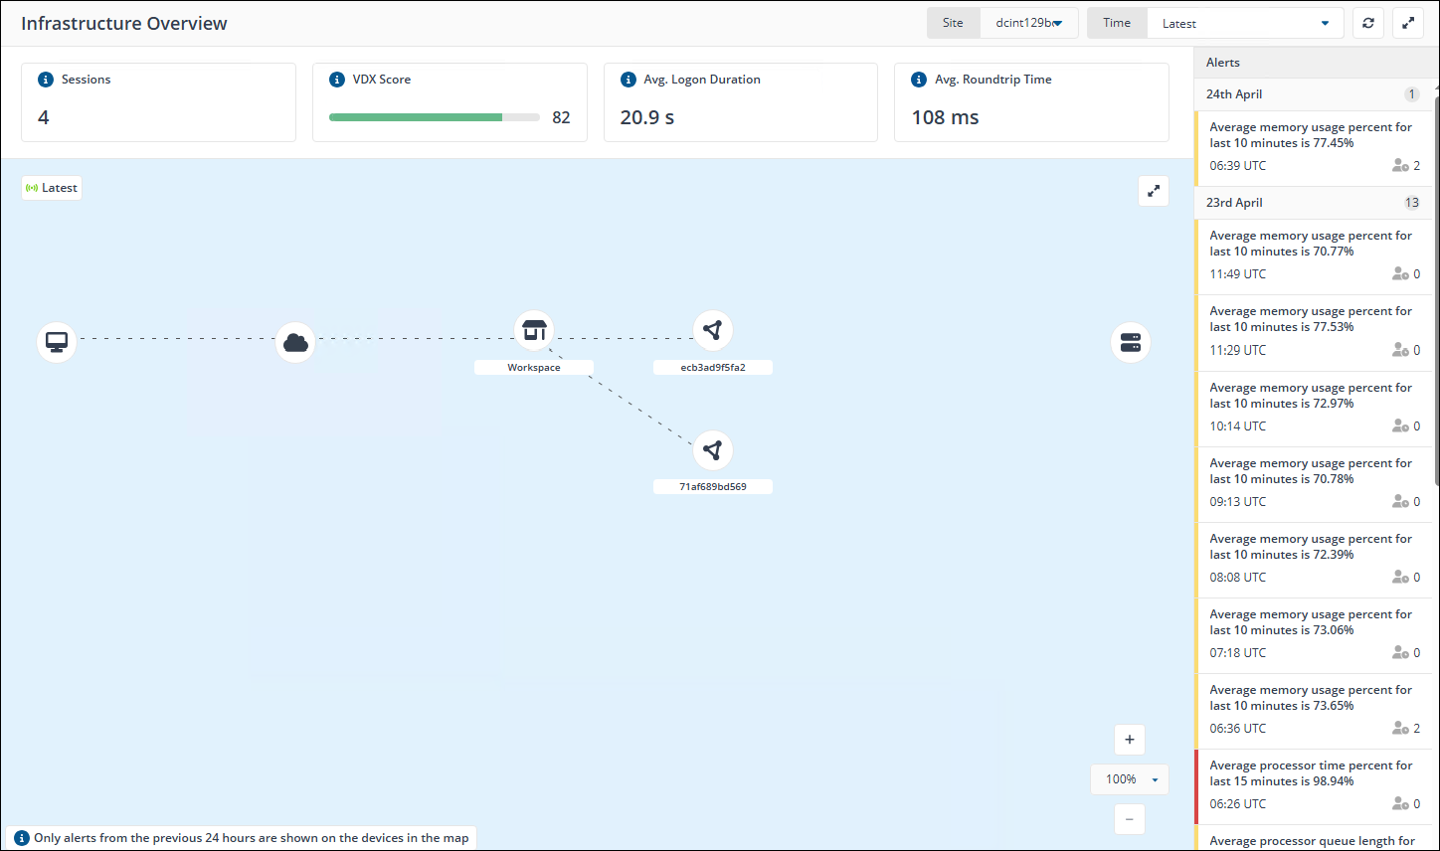The width and height of the screenshot is (1440, 851).
Task: Select the 71af689bd569 connector node
Action: pyautogui.click(x=712, y=450)
